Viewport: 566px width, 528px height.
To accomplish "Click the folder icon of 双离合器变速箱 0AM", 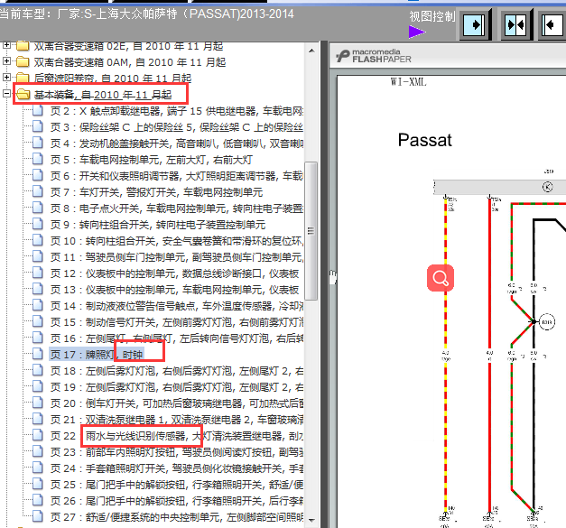I will tap(23, 61).
